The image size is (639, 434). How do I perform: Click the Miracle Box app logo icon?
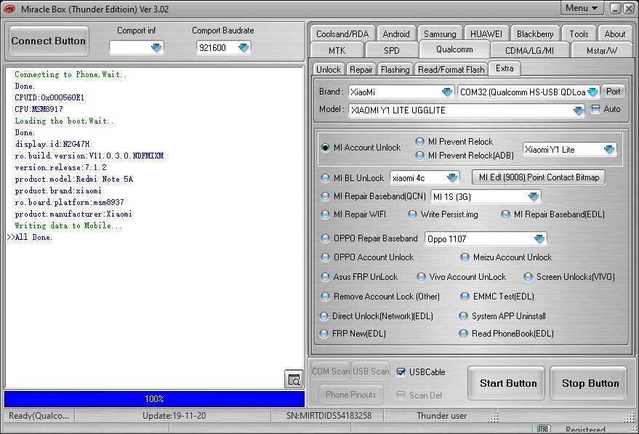point(9,9)
